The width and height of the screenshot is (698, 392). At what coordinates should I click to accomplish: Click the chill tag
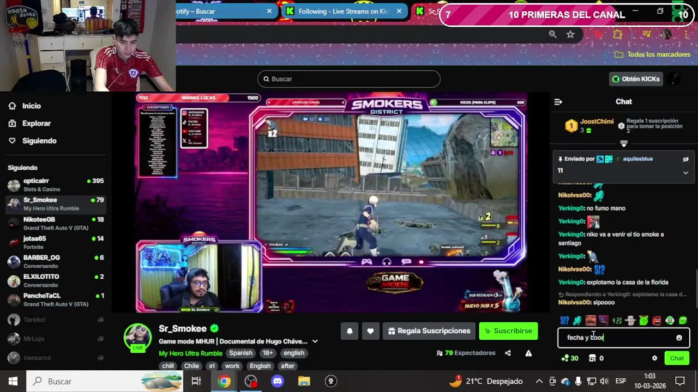[168, 366]
